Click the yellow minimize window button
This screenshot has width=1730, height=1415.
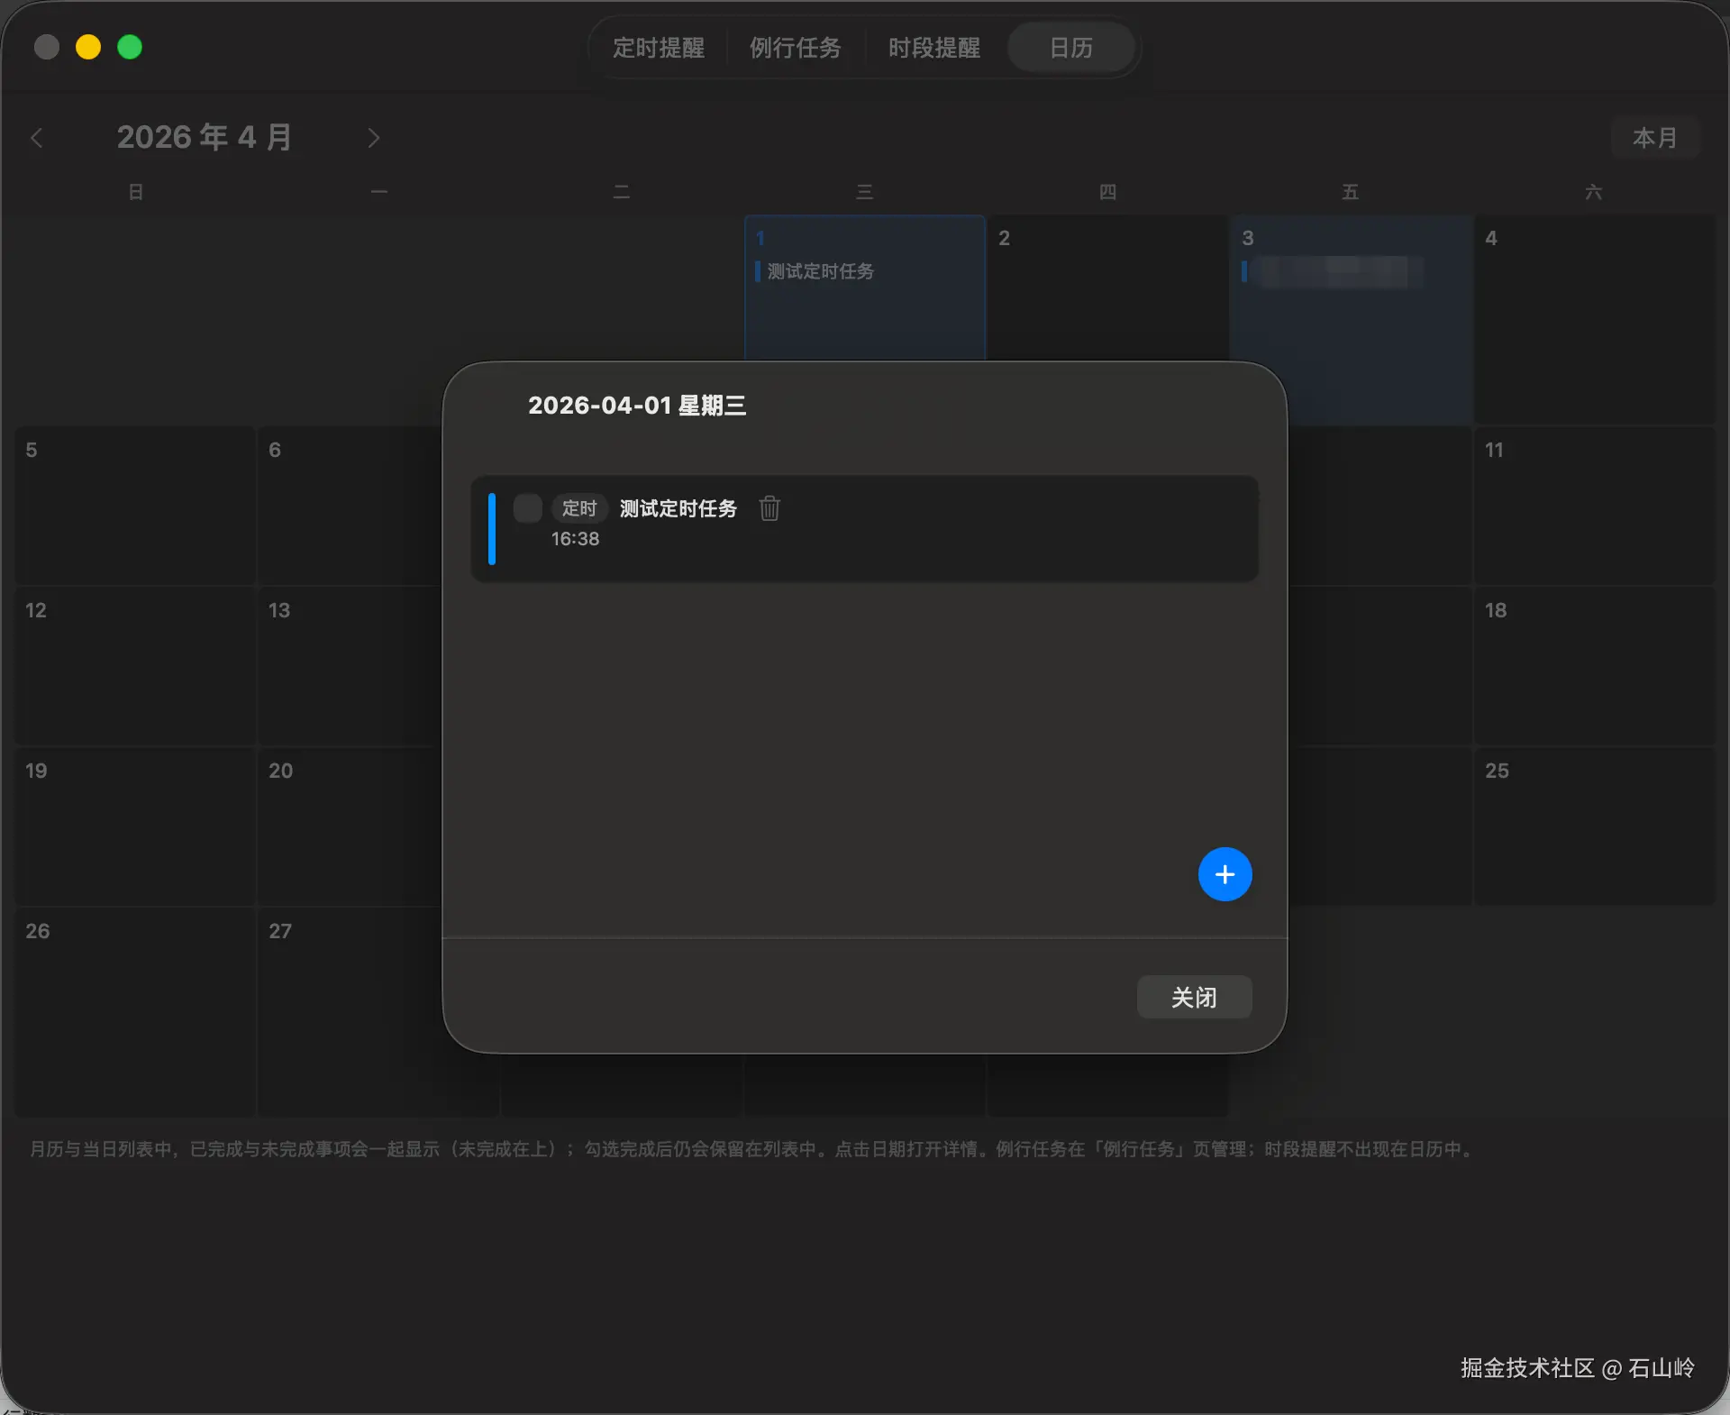click(88, 47)
